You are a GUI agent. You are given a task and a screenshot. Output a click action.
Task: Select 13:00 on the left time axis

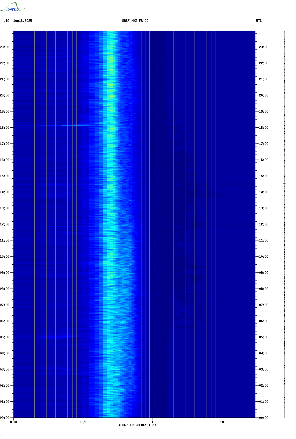click(5, 208)
